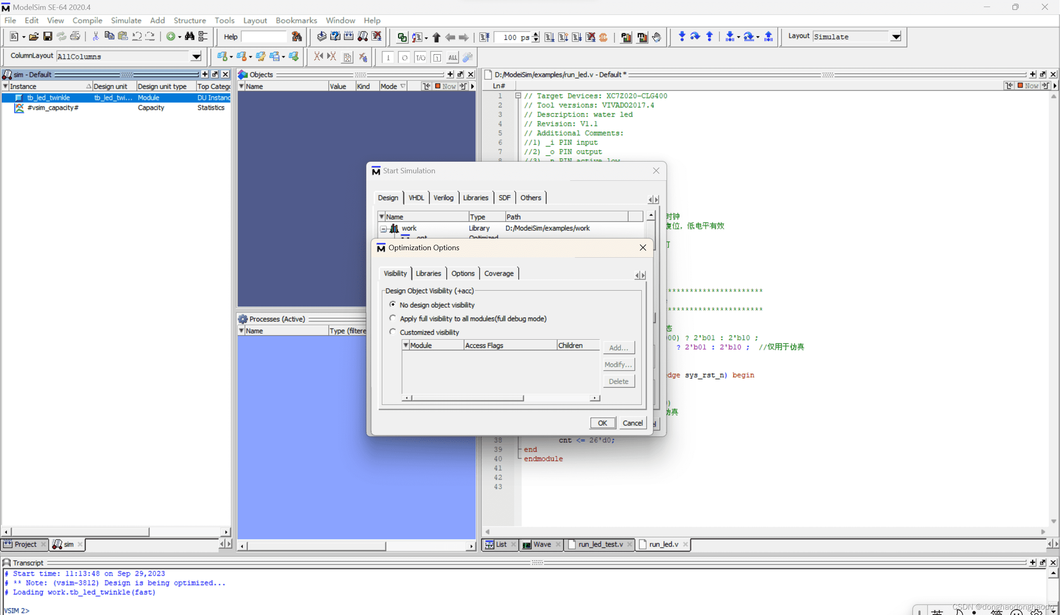Collapse the work library tree entry
The width and height of the screenshot is (1060, 615).
[x=384, y=229]
